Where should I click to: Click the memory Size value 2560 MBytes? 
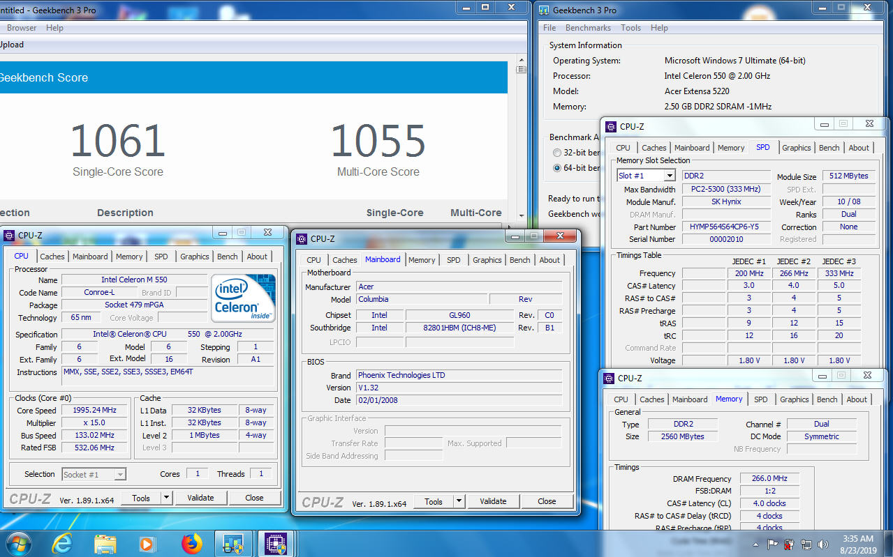[683, 436]
